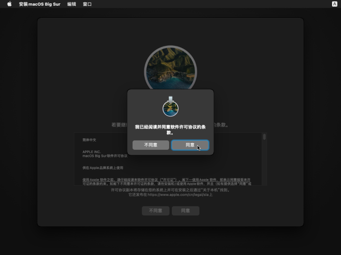Screen dimensions: 341x255
Task: Click the dimmed 不同意 button below the license
Action: click(x=155, y=211)
